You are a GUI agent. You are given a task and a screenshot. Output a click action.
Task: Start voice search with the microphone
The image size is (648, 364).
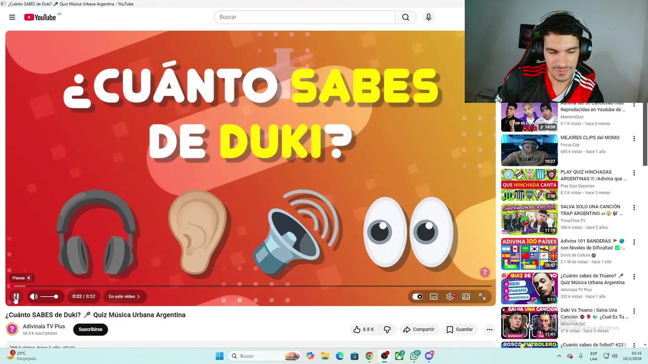428,17
